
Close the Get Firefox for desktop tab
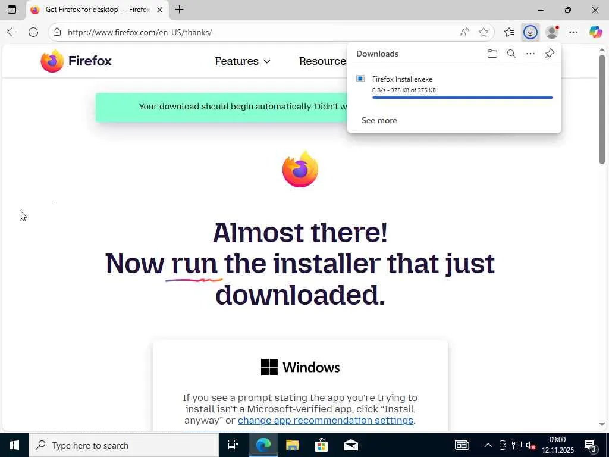[x=159, y=10]
